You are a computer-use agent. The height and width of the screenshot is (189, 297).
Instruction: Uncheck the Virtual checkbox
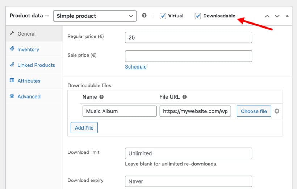coord(163,16)
